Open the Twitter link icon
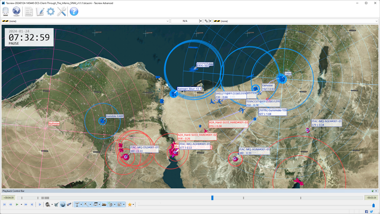 pyautogui.click(x=372, y=212)
